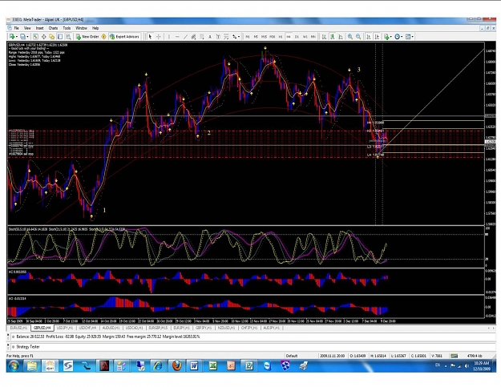
Task: Click the Profiles toolbar icon
Action: 22,37
